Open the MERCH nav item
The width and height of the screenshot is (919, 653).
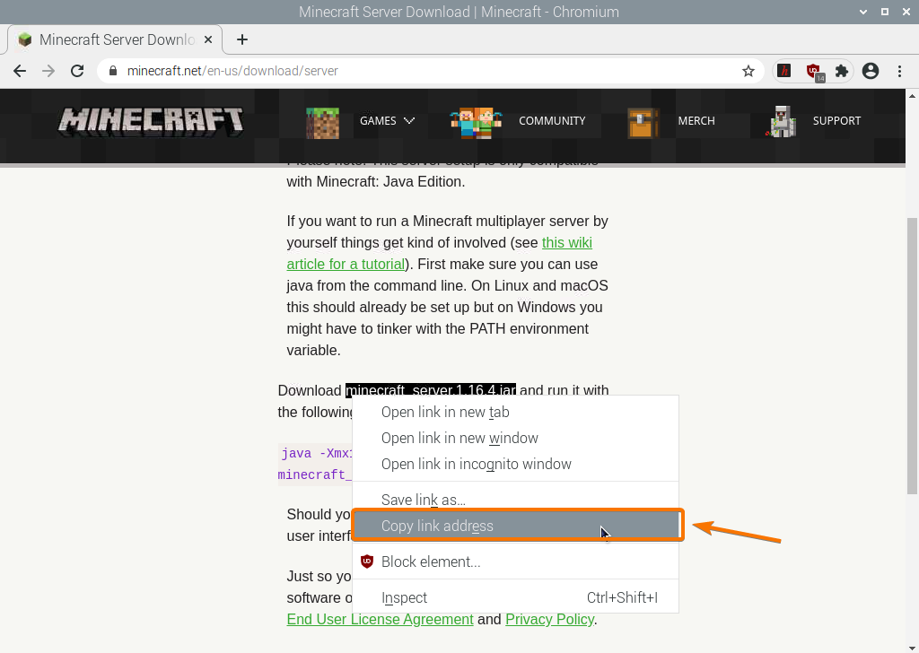click(x=696, y=121)
